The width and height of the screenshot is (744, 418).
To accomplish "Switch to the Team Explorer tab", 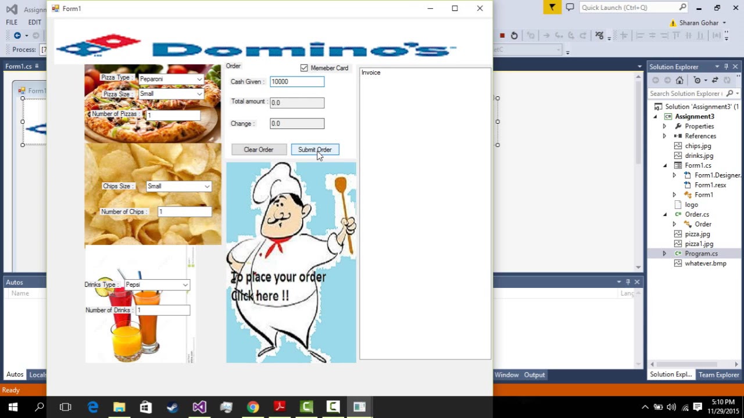I will pyautogui.click(x=718, y=375).
